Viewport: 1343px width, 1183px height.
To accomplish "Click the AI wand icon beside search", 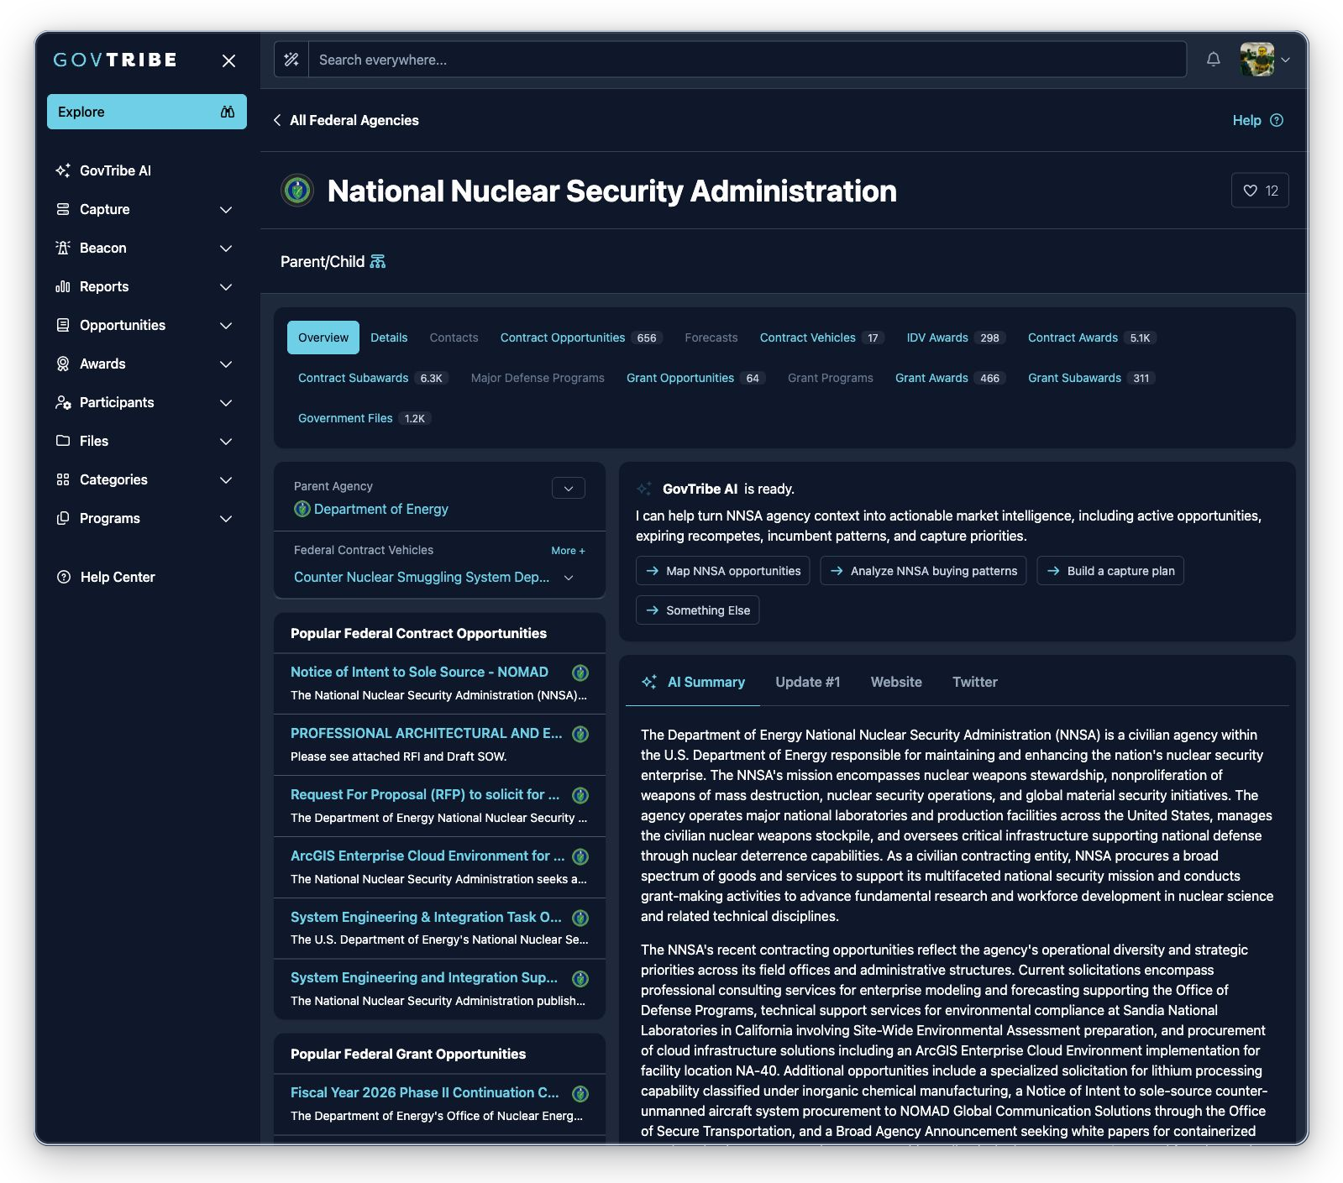I will click(291, 60).
